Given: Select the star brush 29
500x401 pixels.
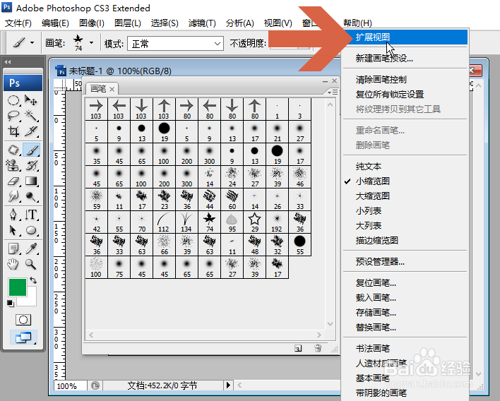Looking at the screenshot, I should pos(254,222).
